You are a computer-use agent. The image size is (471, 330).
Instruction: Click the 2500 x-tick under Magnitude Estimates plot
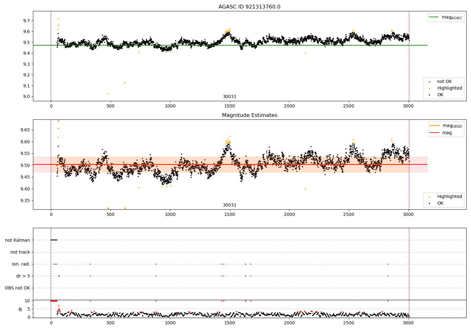coord(349,215)
